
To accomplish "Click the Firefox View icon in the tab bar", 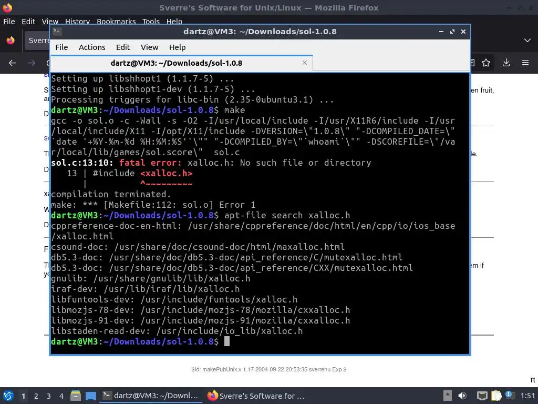I will coord(11,40).
